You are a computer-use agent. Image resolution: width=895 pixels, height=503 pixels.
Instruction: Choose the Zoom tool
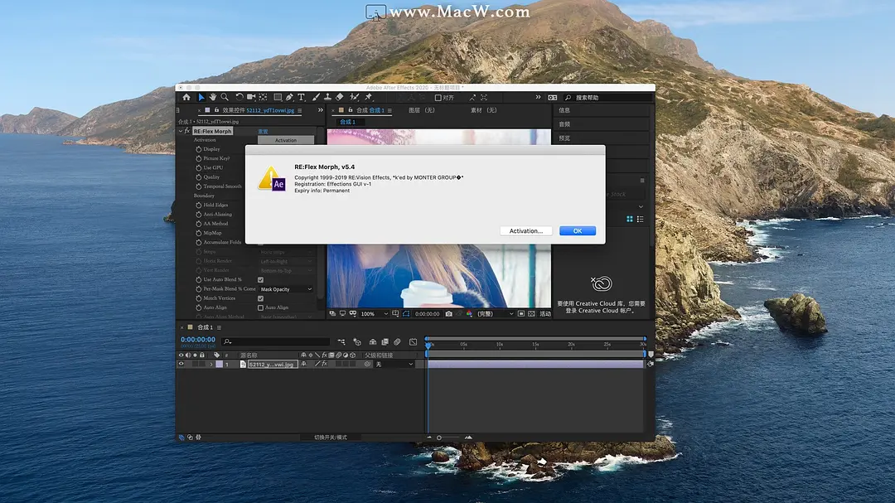tap(226, 97)
